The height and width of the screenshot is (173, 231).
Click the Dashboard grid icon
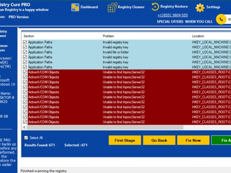[75, 7]
